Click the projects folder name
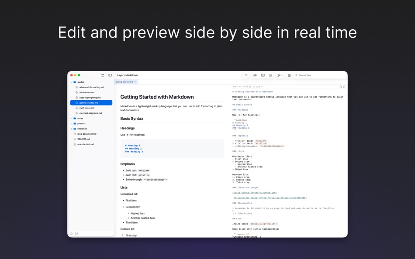 coord(81,123)
